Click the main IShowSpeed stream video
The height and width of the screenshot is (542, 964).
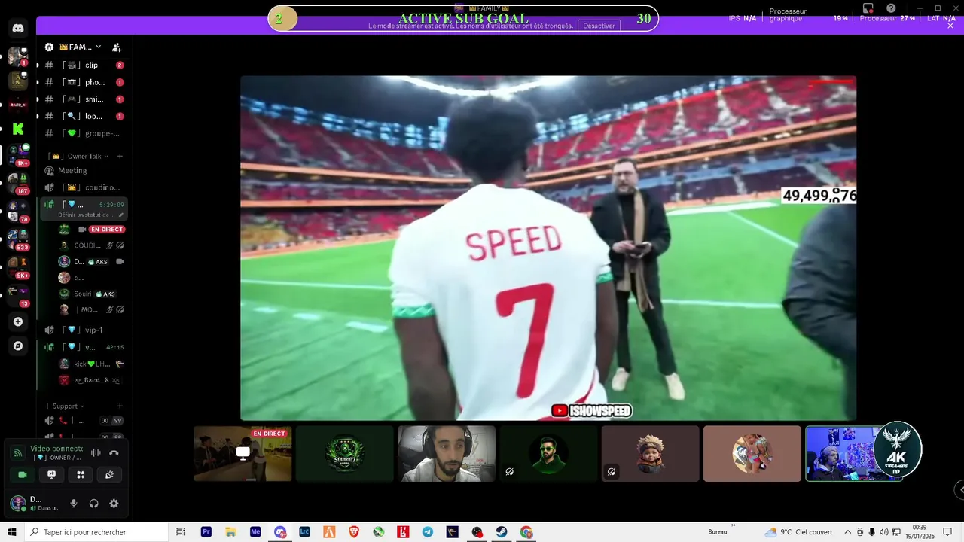click(x=548, y=248)
